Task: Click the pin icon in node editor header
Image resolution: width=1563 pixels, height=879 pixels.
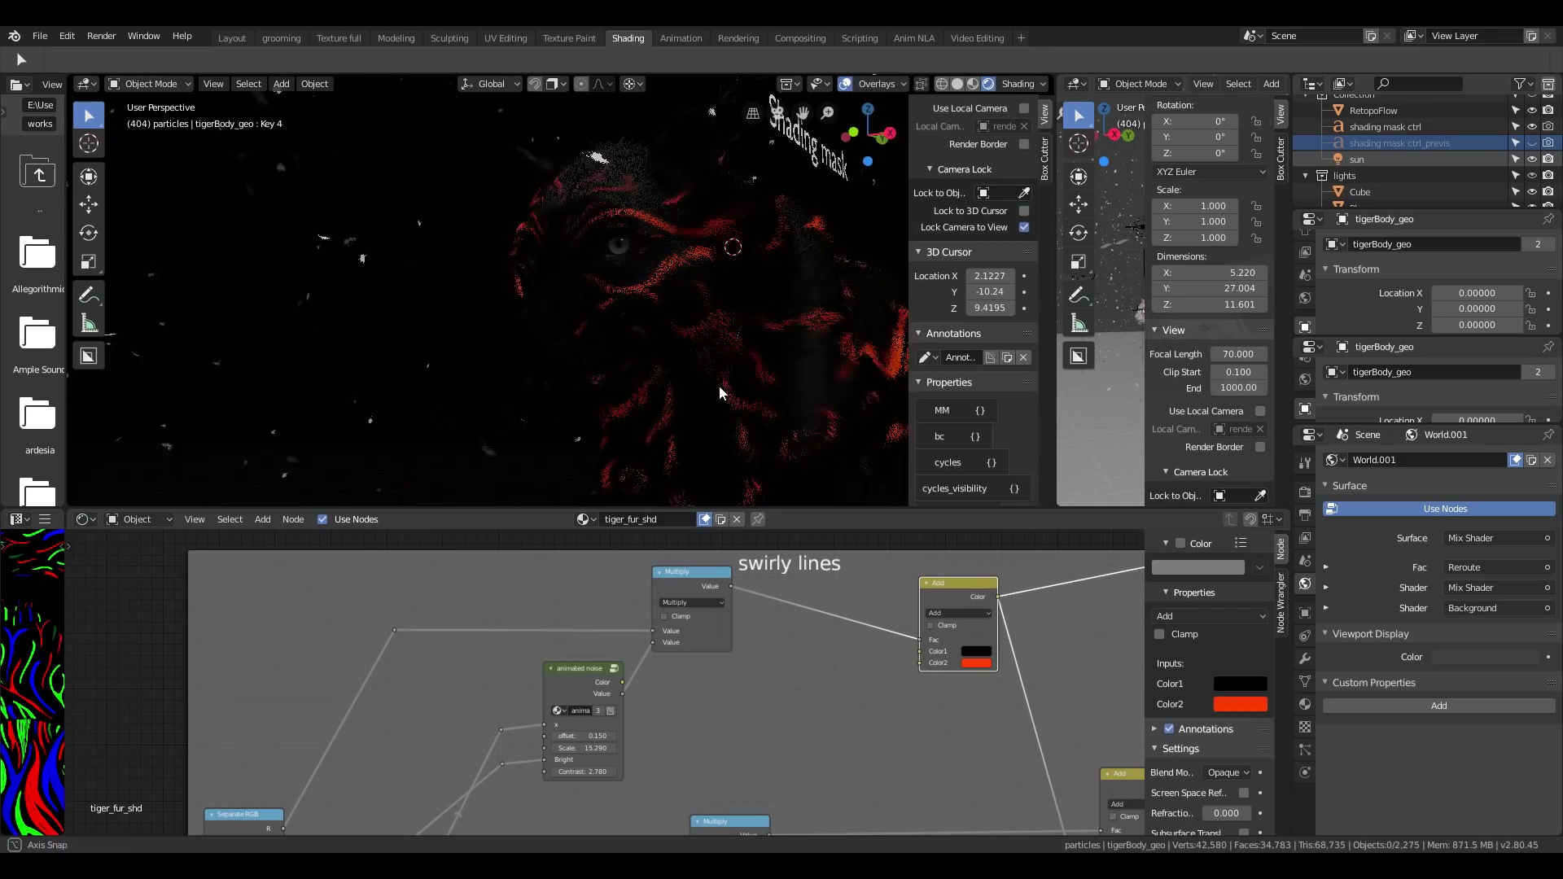Action: tap(757, 519)
